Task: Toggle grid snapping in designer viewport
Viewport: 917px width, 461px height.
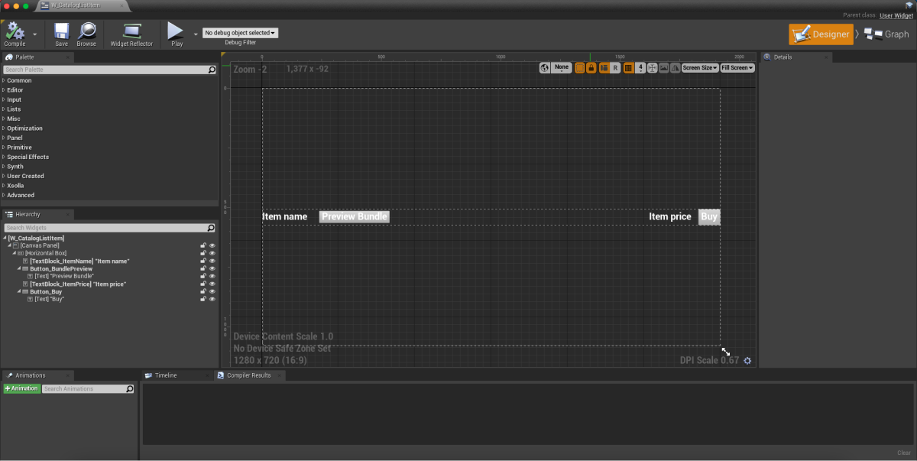Action: (628, 68)
